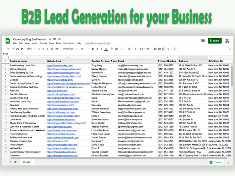Open the account profile picture
This screenshot has height=176, width=235.
pos(227,41)
